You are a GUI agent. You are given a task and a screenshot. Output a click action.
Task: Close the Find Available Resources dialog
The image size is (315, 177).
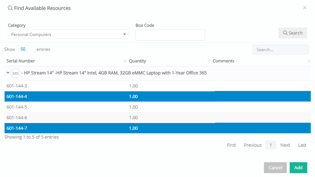305,8
